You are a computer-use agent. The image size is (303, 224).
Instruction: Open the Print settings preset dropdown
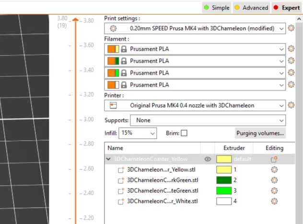[x=195, y=29]
